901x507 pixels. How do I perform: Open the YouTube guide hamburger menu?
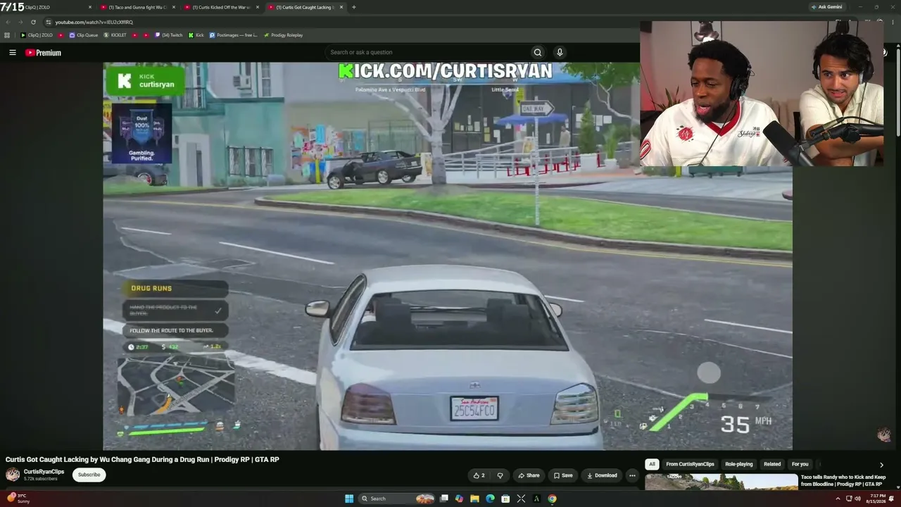tap(12, 52)
